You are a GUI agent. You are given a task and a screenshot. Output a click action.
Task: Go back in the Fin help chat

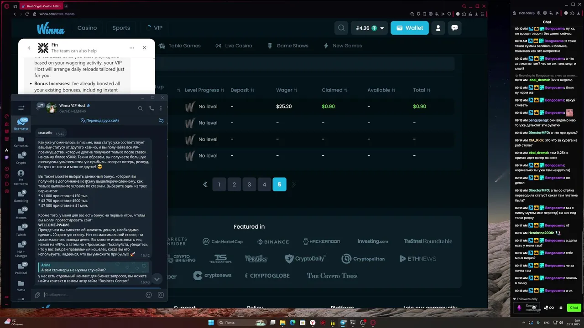[x=29, y=48]
